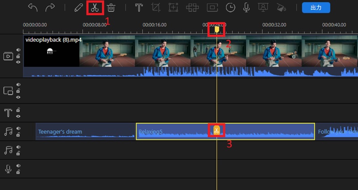This screenshot has height=190, width=358.
Task: Select the zoom frame tool
Action: [x=173, y=8]
